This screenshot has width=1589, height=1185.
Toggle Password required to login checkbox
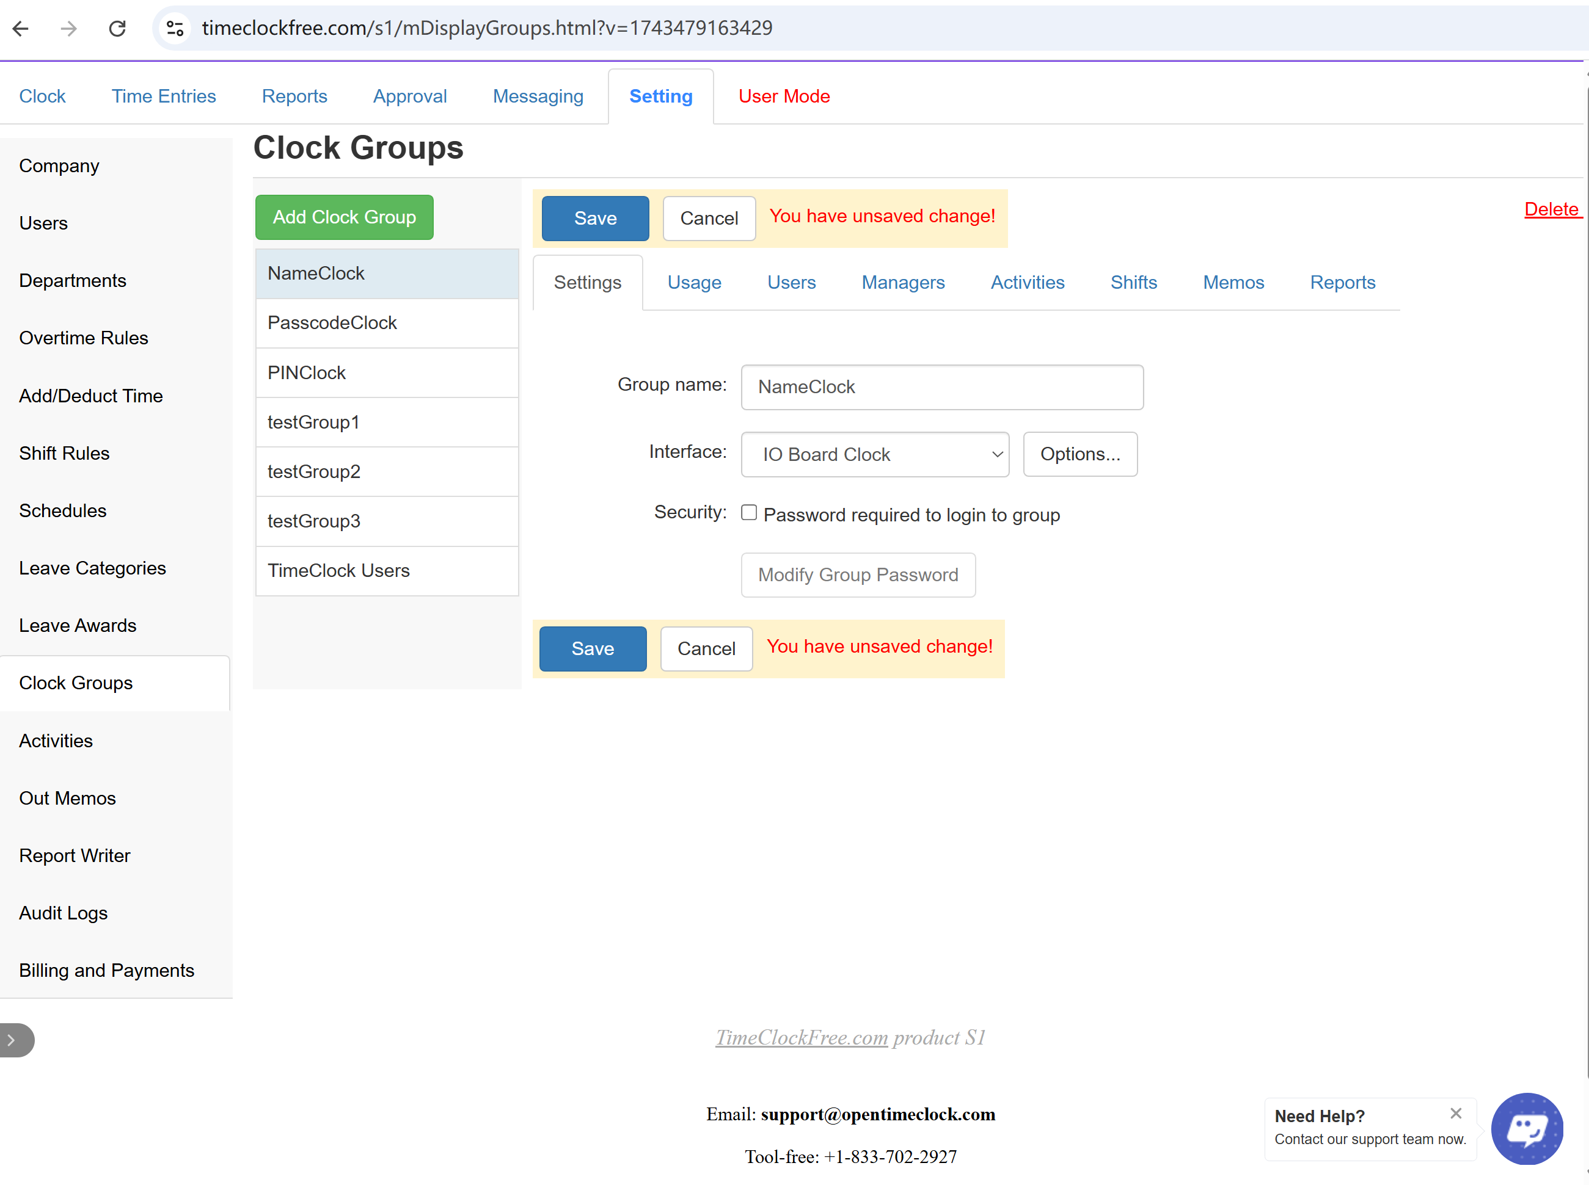tap(748, 512)
